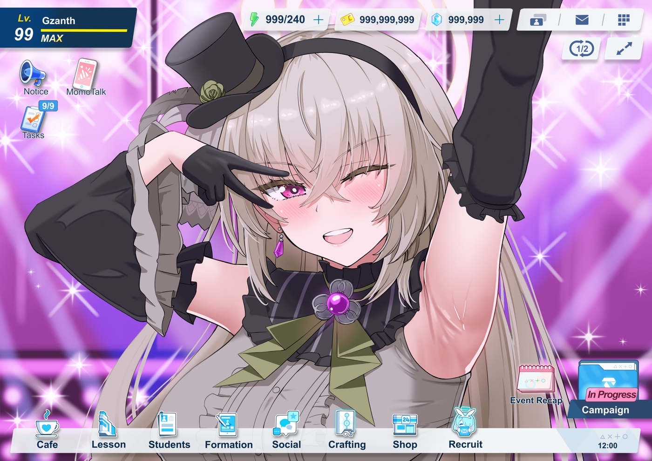Open the Students list

pos(169,430)
